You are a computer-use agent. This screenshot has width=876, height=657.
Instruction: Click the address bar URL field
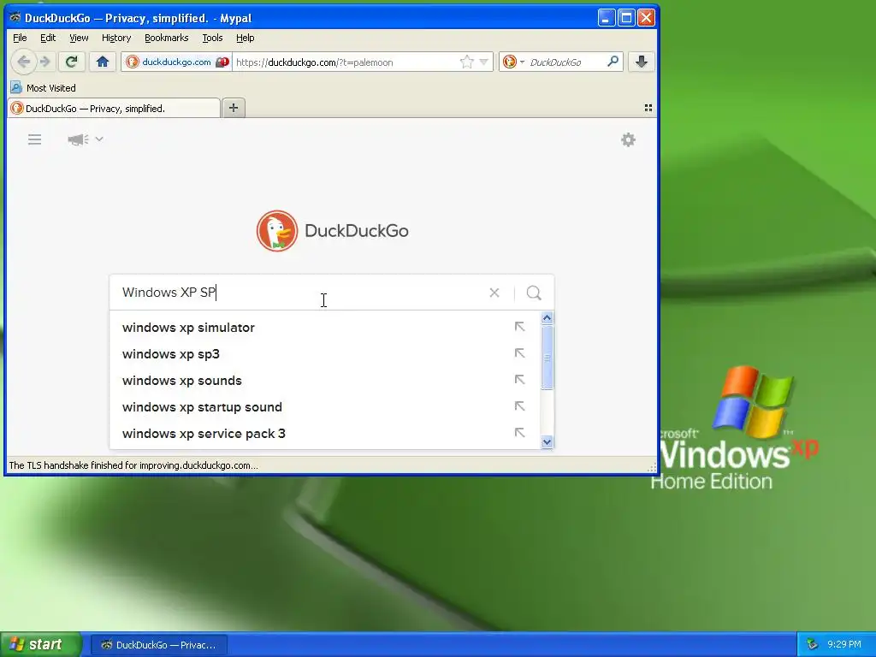(346, 62)
